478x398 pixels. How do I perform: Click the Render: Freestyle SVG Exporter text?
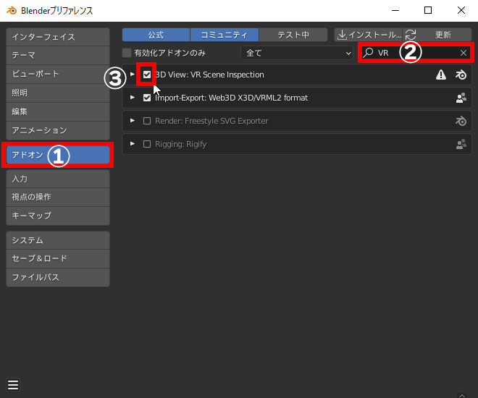pyautogui.click(x=211, y=121)
